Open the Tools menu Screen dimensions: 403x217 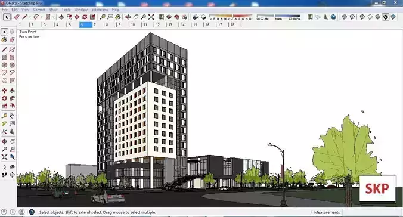(x=66, y=10)
